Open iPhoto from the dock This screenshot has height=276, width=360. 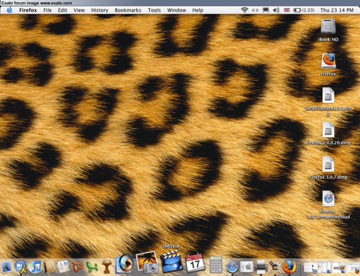(147, 262)
